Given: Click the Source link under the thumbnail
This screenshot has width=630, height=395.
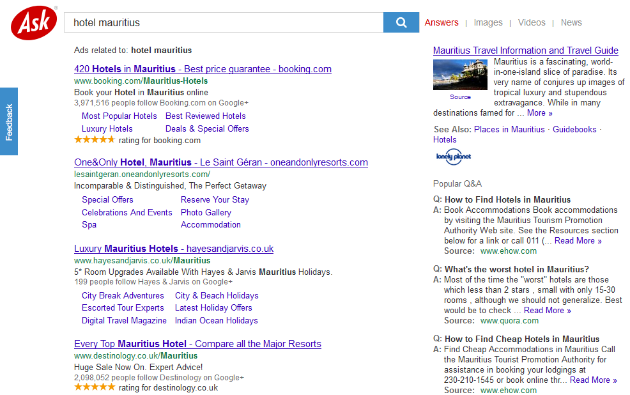Looking at the screenshot, I should tap(460, 97).
